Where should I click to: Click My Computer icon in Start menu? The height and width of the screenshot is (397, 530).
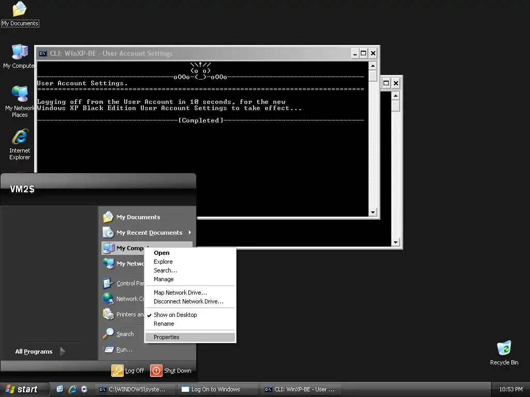108,248
